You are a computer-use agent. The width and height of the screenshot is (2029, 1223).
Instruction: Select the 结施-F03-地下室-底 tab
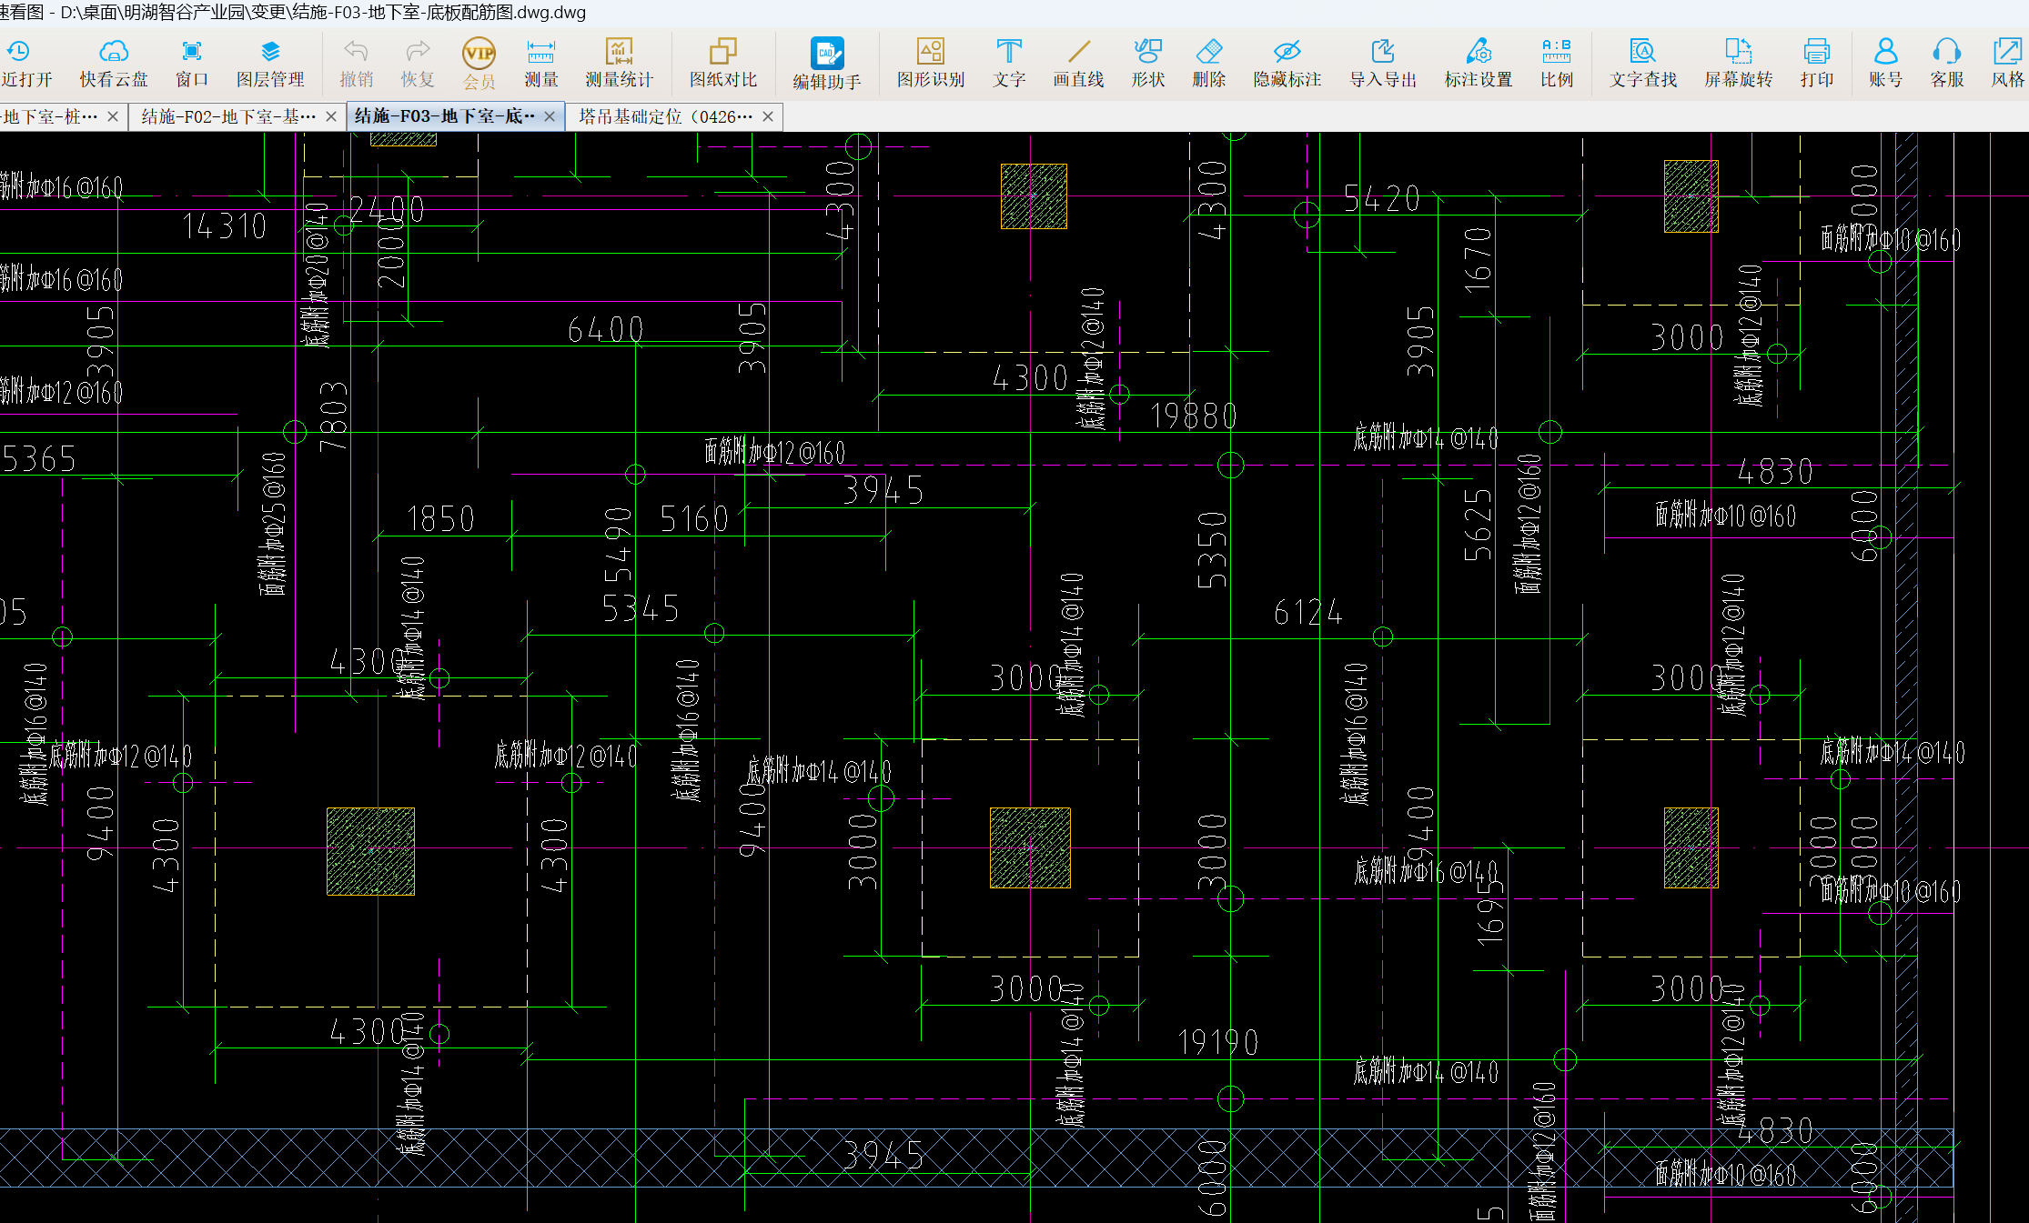point(445,116)
